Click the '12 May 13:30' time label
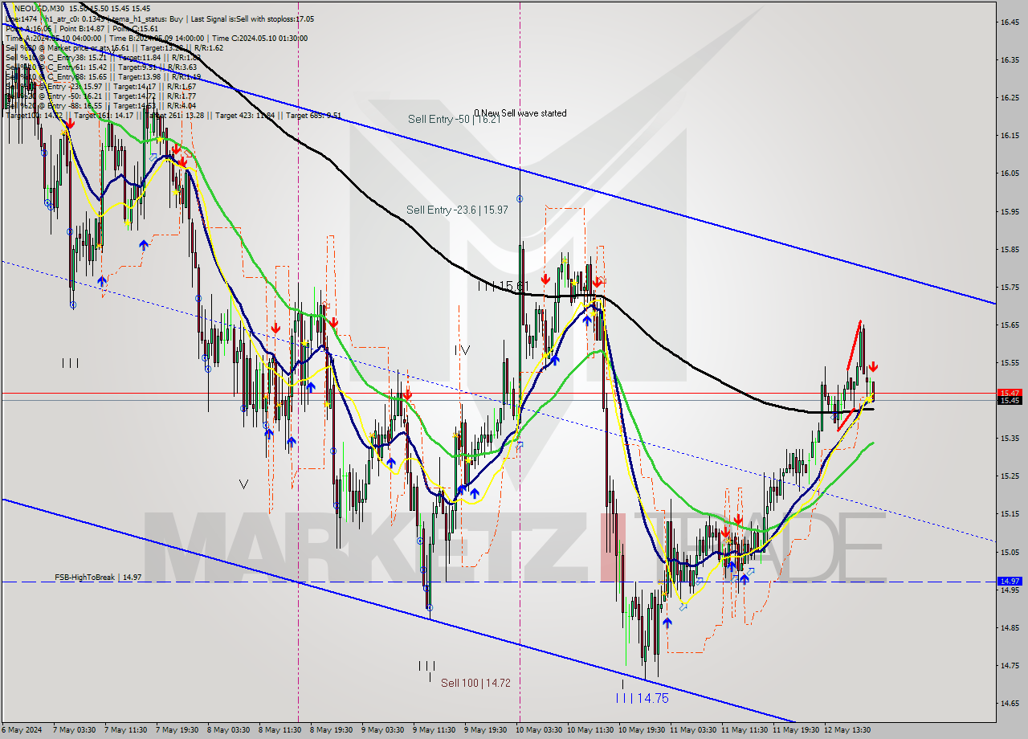This screenshot has height=739, width=1028. (846, 730)
